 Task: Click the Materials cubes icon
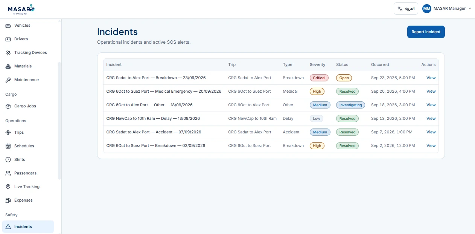(8, 66)
